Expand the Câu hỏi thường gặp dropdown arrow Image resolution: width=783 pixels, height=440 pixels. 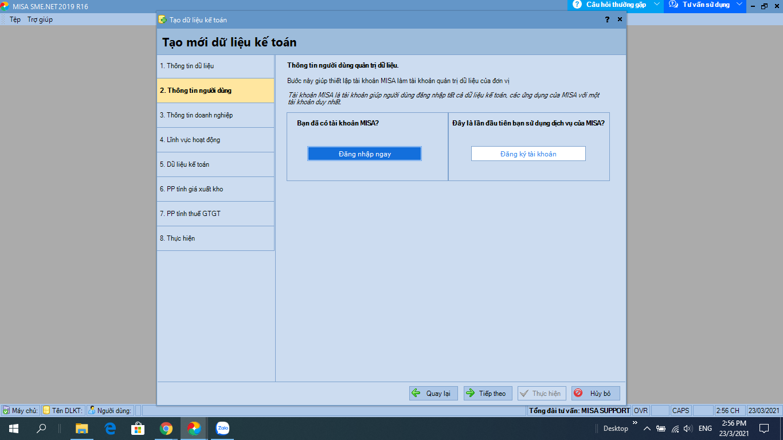[657, 5]
